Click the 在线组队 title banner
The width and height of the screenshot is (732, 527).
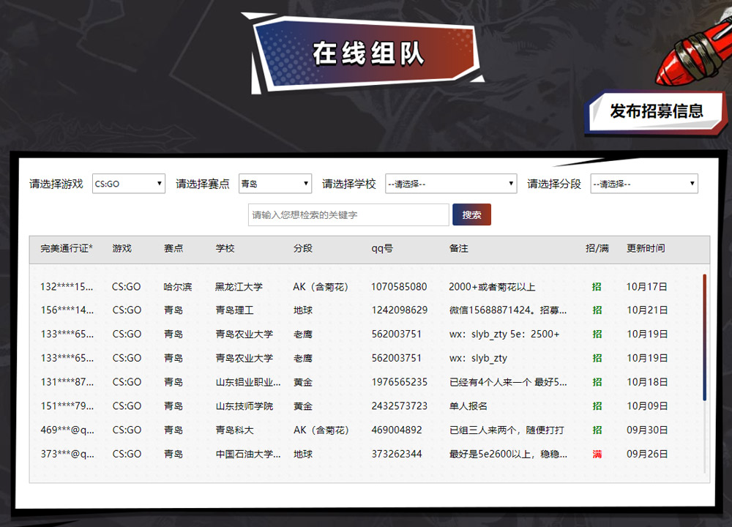click(367, 53)
